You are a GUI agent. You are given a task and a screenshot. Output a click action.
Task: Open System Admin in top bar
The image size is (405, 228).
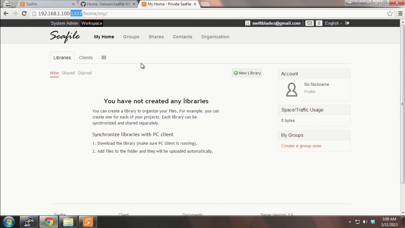point(65,23)
